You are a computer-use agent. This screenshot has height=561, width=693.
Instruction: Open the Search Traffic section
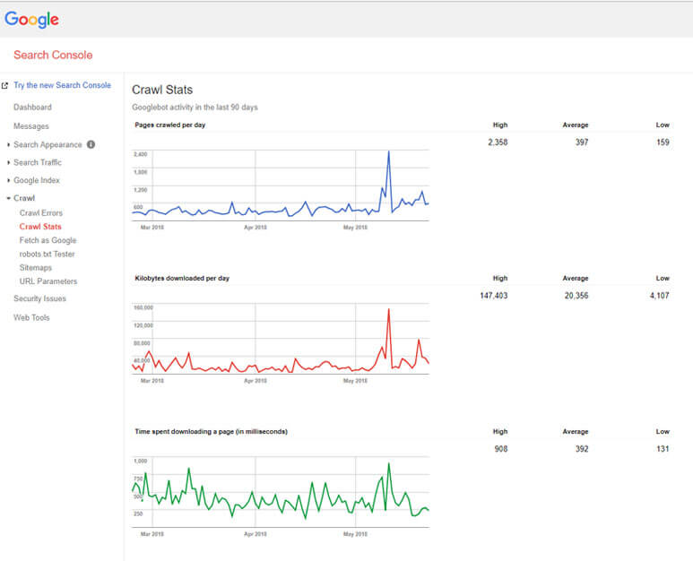tap(38, 162)
